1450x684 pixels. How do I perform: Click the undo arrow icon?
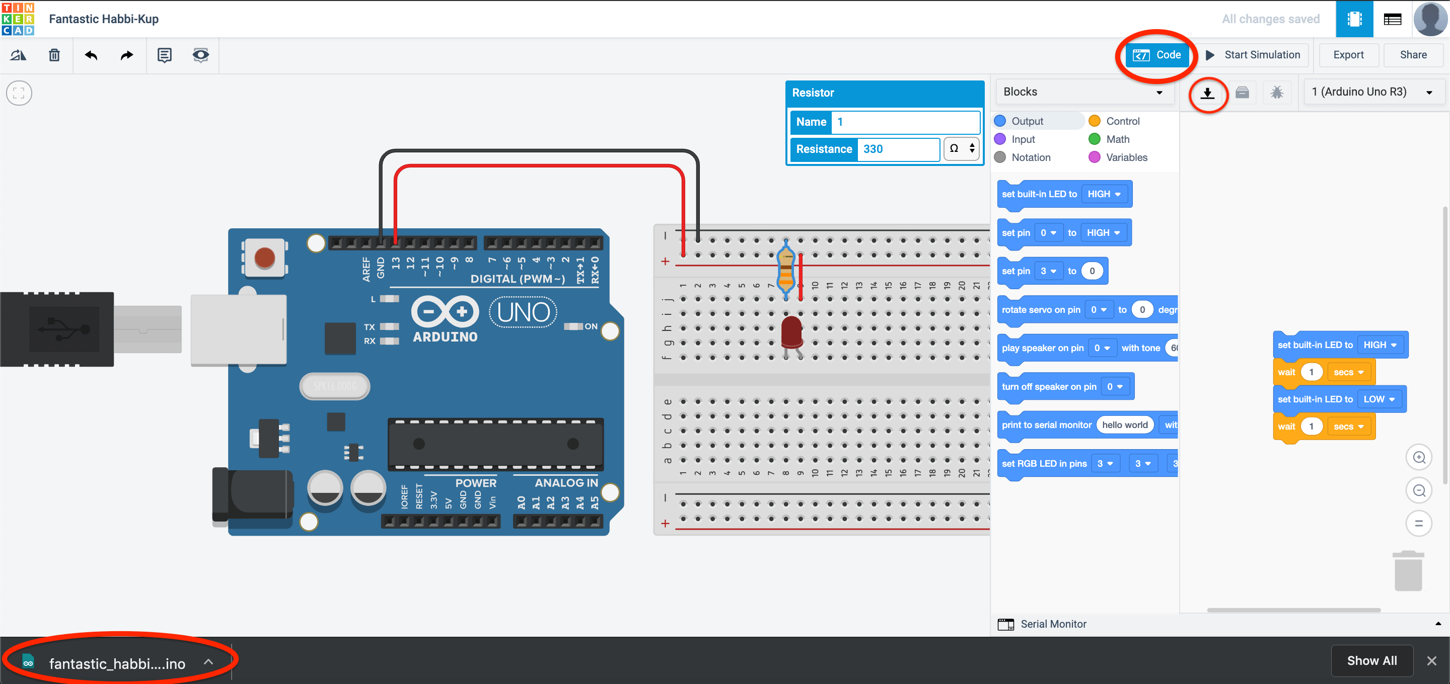(91, 55)
